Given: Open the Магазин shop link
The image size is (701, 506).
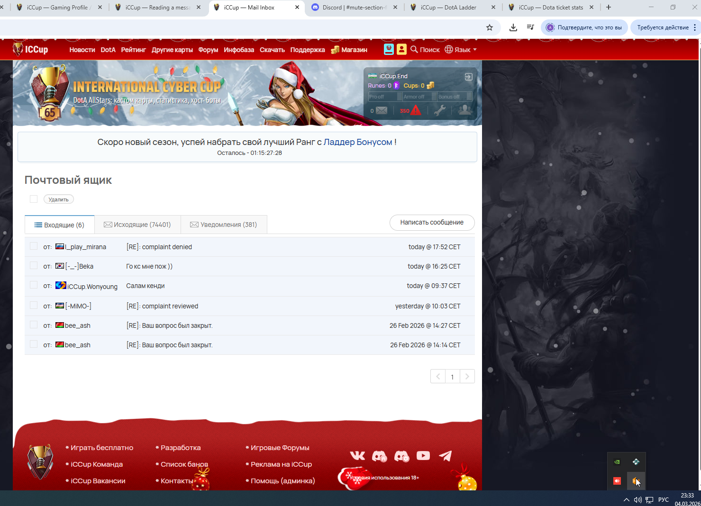Looking at the screenshot, I should click(x=349, y=50).
